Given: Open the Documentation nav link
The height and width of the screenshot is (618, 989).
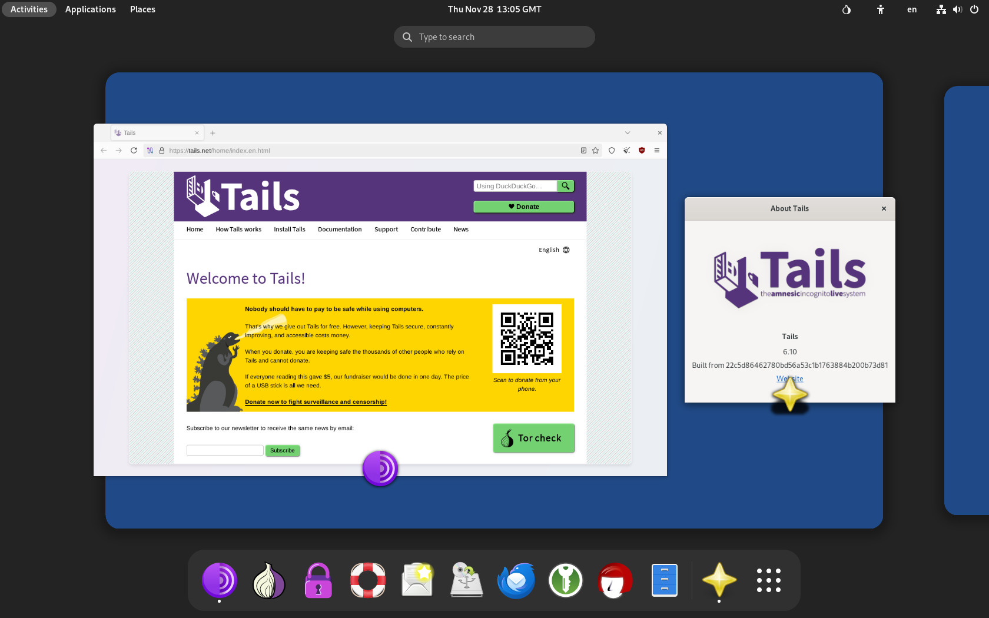Looking at the screenshot, I should point(340,230).
